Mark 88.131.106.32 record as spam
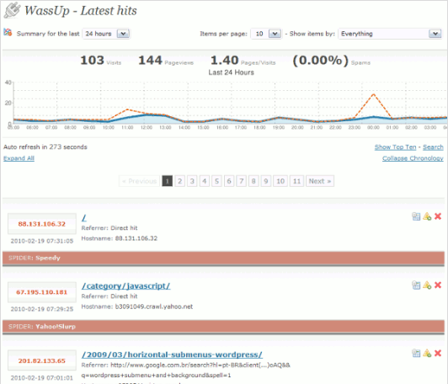Image resolution: width=448 pixels, height=384 pixels. [427, 216]
